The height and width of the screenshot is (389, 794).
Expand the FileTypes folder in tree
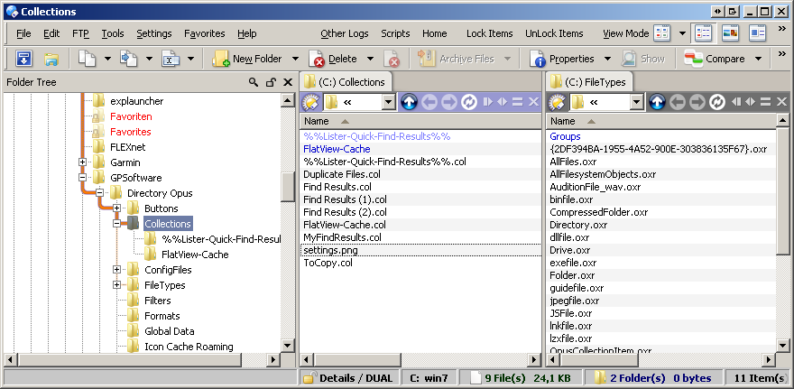(x=117, y=285)
